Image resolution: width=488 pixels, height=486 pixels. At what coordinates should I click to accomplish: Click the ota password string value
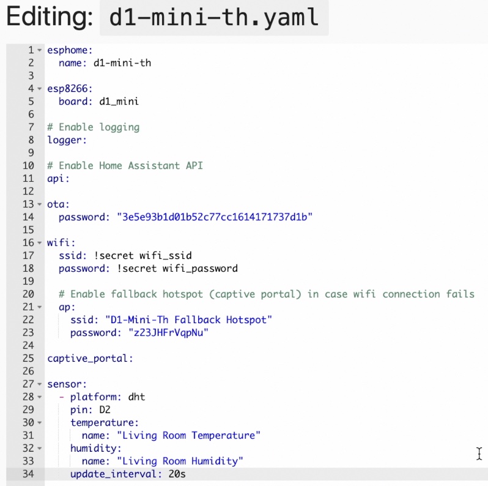point(215,217)
